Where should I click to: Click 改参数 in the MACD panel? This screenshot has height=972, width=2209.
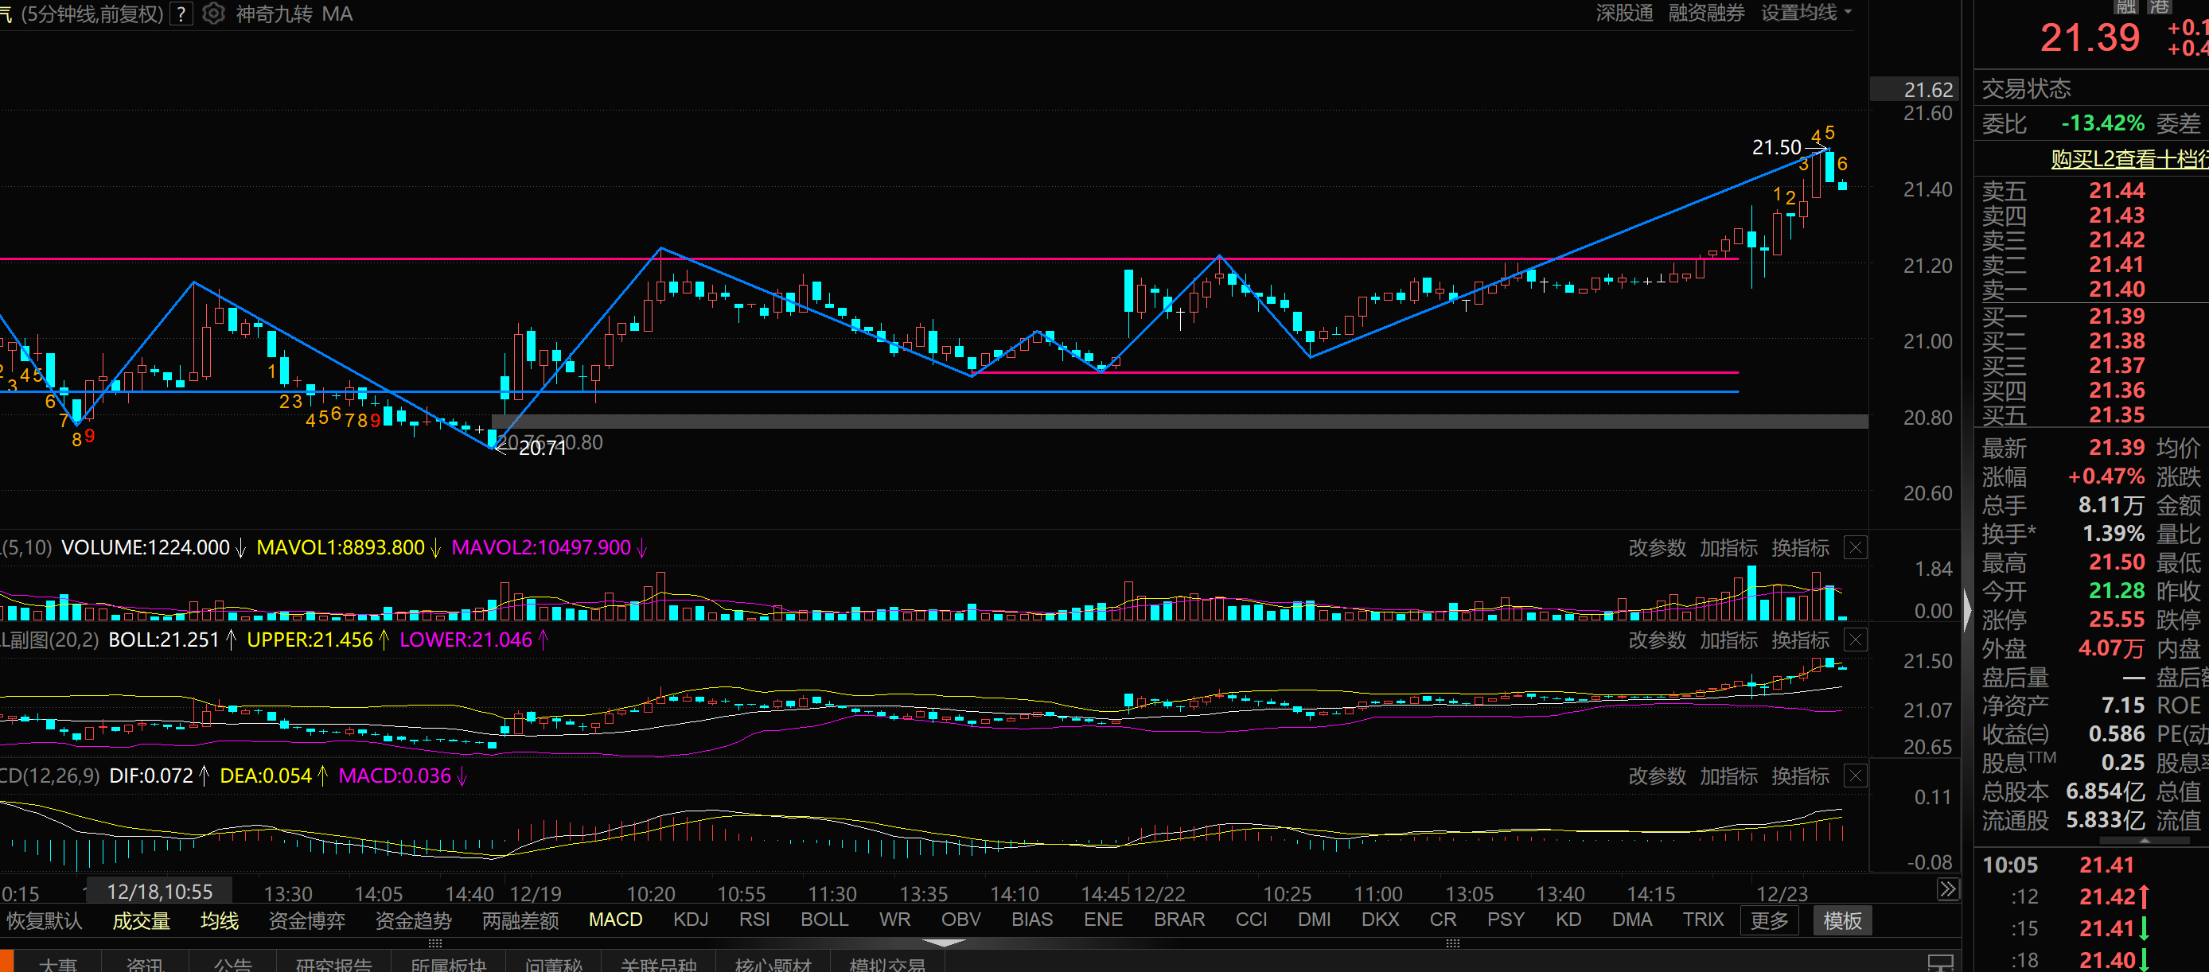[x=1657, y=776]
